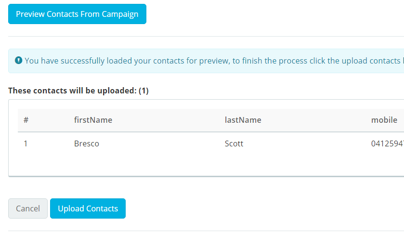The image size is (404, 234).
Task: Select the Scott last name cell
Action: (234, 143)
